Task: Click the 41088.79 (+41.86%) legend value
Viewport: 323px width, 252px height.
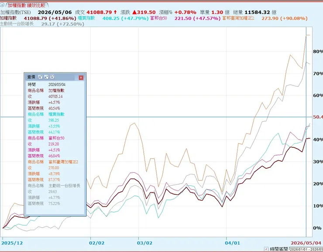Action: pos(50,18)
